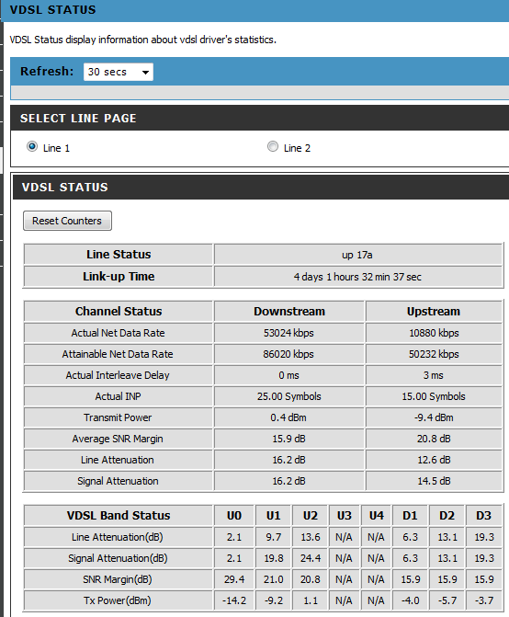Click the 'up 17a' line status value
This screenshot has height=617, width=509.
click(x=356, y=255)
